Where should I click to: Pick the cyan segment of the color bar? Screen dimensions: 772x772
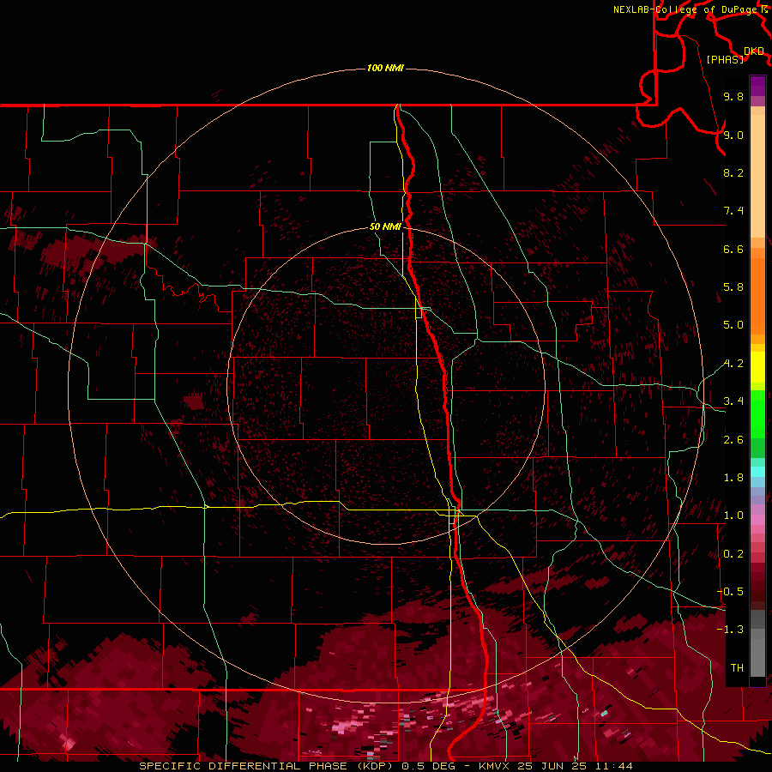(757, 472)
